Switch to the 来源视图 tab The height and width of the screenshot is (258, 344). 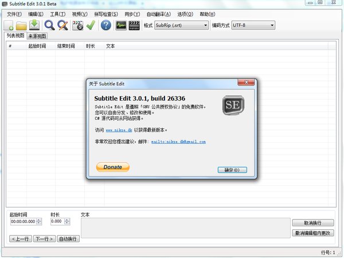point(37,36)
